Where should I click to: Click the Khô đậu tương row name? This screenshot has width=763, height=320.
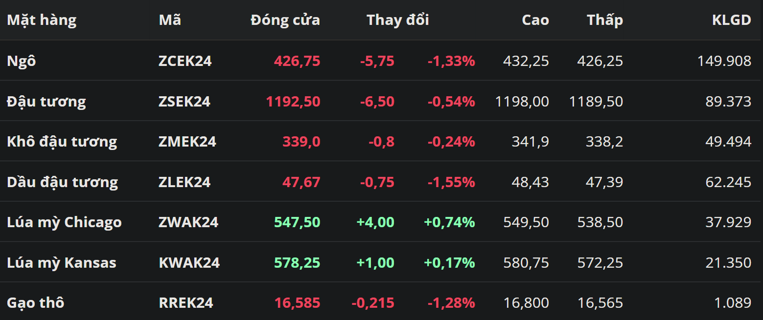click(x=62, y=142)
